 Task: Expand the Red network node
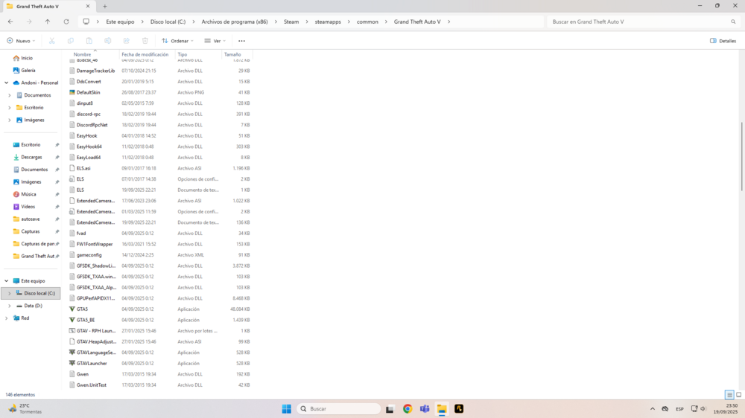[x=7, y=318]
